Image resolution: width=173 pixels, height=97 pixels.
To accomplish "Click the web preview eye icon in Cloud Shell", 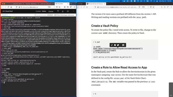I will pos(68,11).
